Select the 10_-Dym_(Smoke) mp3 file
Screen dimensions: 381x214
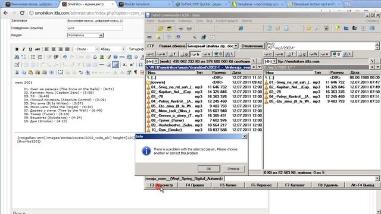[x=204, y=130]
